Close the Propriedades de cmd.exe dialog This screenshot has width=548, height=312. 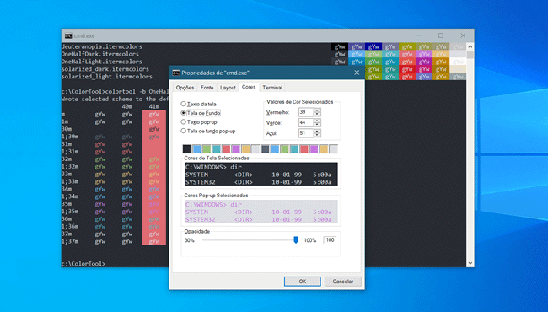357,73
